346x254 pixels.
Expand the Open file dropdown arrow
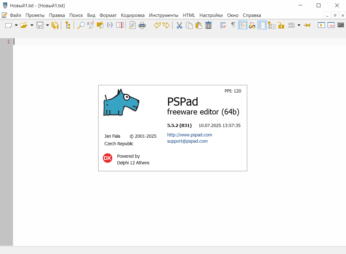[32, 25]
